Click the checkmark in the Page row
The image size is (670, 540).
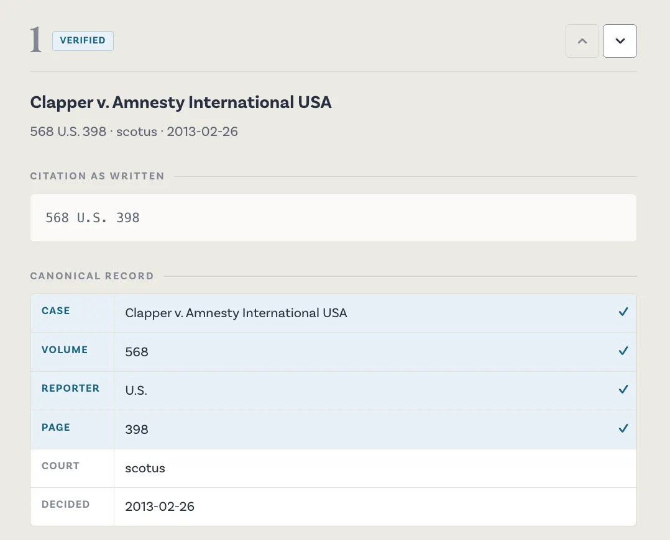tap(623, 428)
